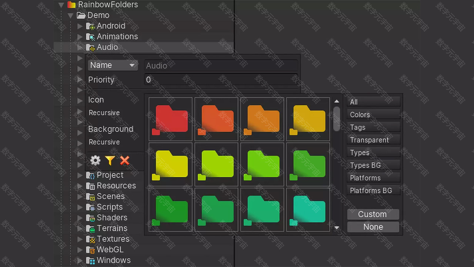
Task: Select the Resources tree row label
Action: [x=116, y=186]
